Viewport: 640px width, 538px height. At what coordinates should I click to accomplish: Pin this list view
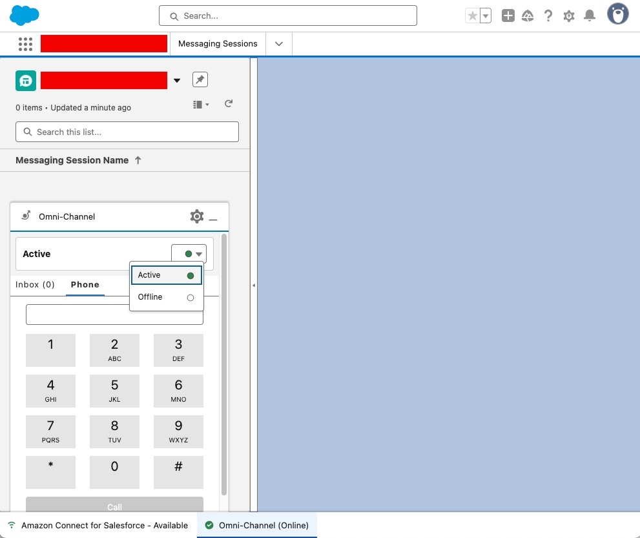click(200, 79)
